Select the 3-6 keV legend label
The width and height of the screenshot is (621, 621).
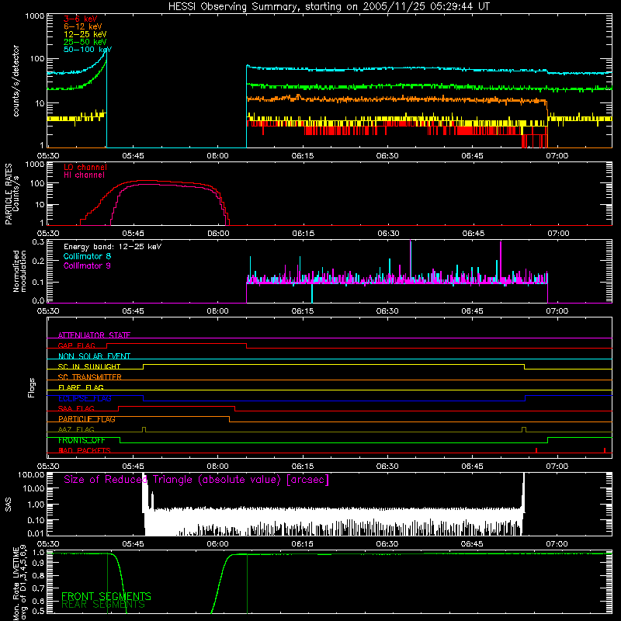click(x=81, y=19)
